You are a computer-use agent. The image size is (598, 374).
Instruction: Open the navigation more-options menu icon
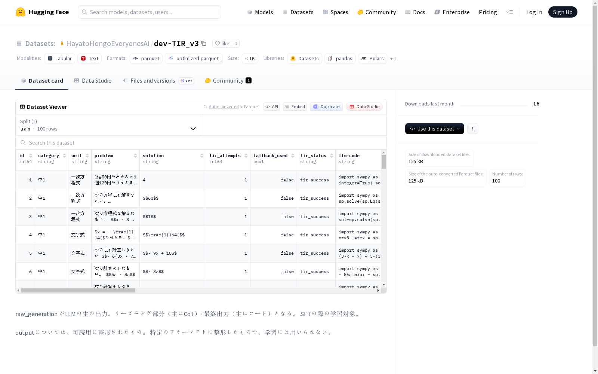point(509,12)
